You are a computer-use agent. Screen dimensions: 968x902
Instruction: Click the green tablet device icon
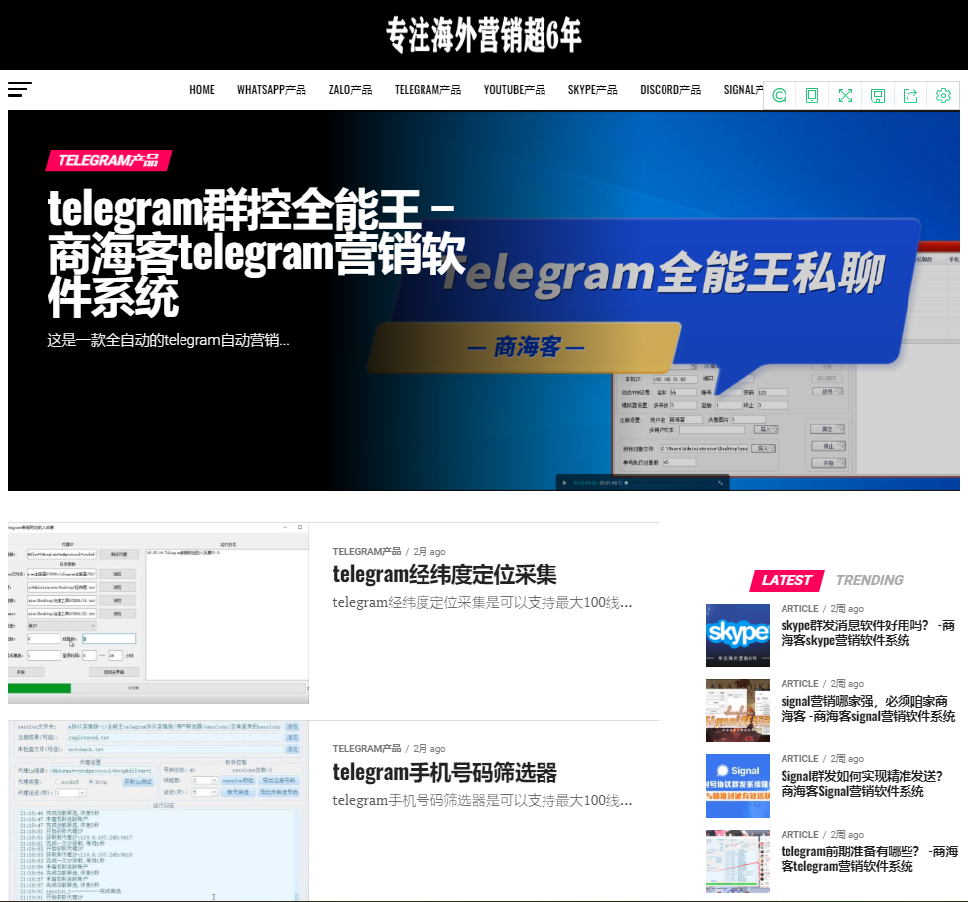tap(812, 95)
